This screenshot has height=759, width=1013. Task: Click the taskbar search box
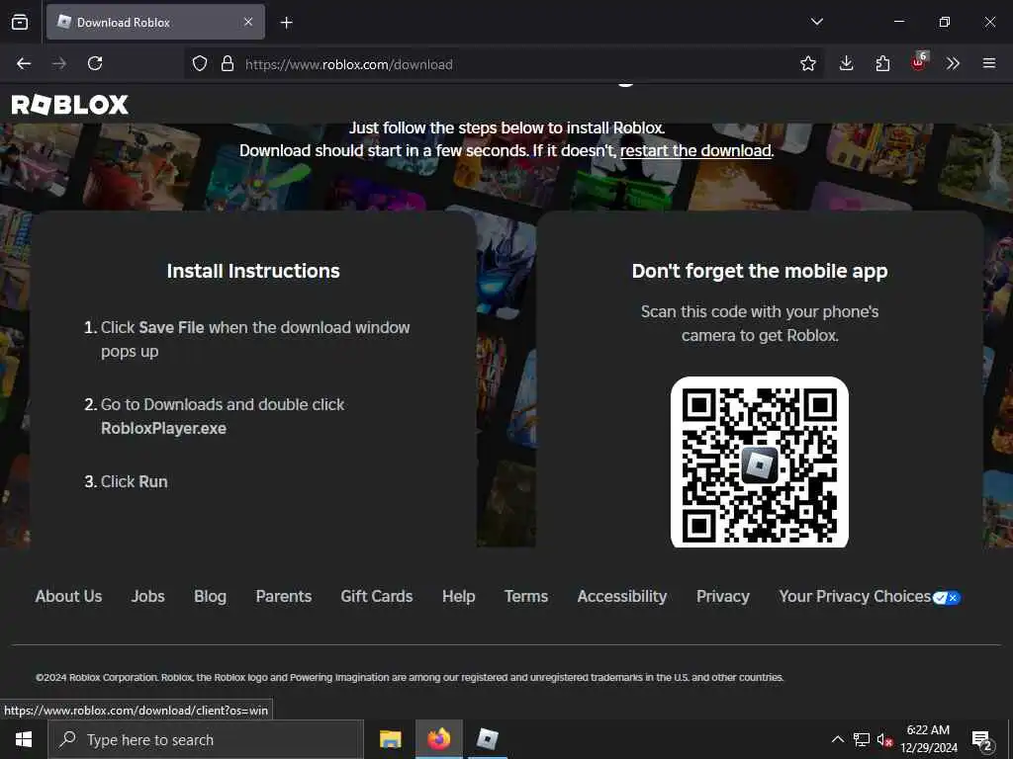[x=206, y=739]
